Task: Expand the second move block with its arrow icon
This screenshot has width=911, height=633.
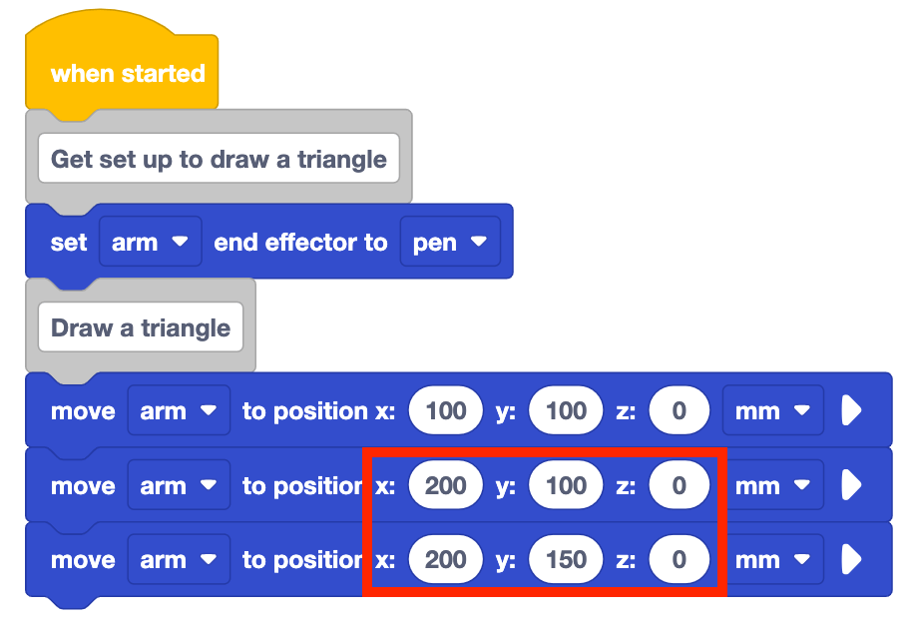Action: tap(851, 486)
